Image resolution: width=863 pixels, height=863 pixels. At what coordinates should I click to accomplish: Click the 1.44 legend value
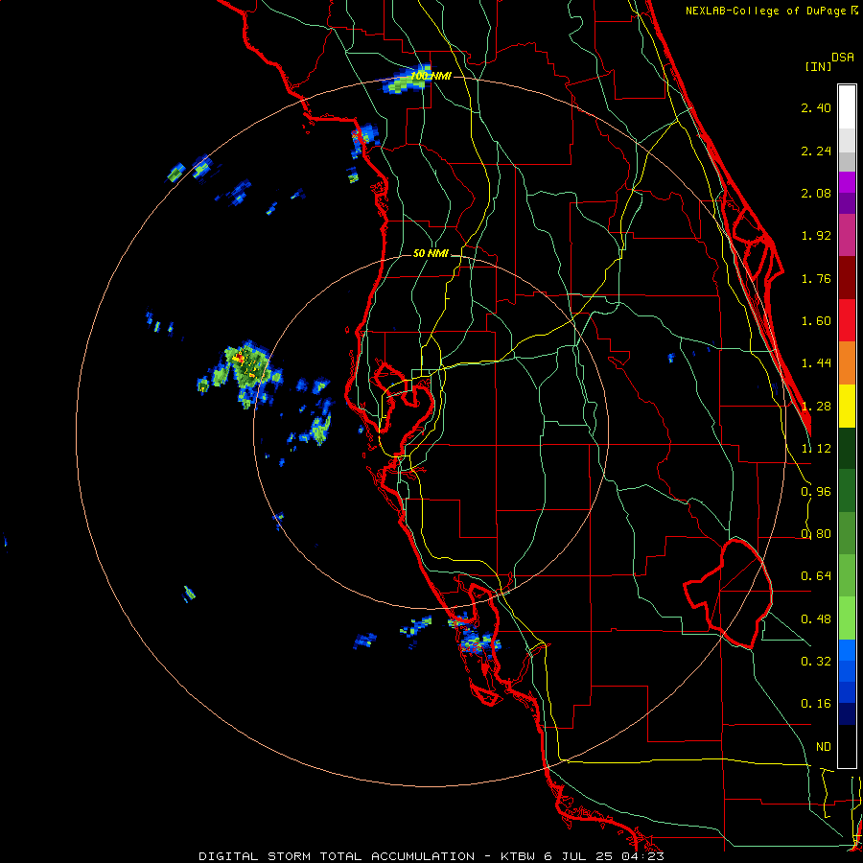coord(816,363)
